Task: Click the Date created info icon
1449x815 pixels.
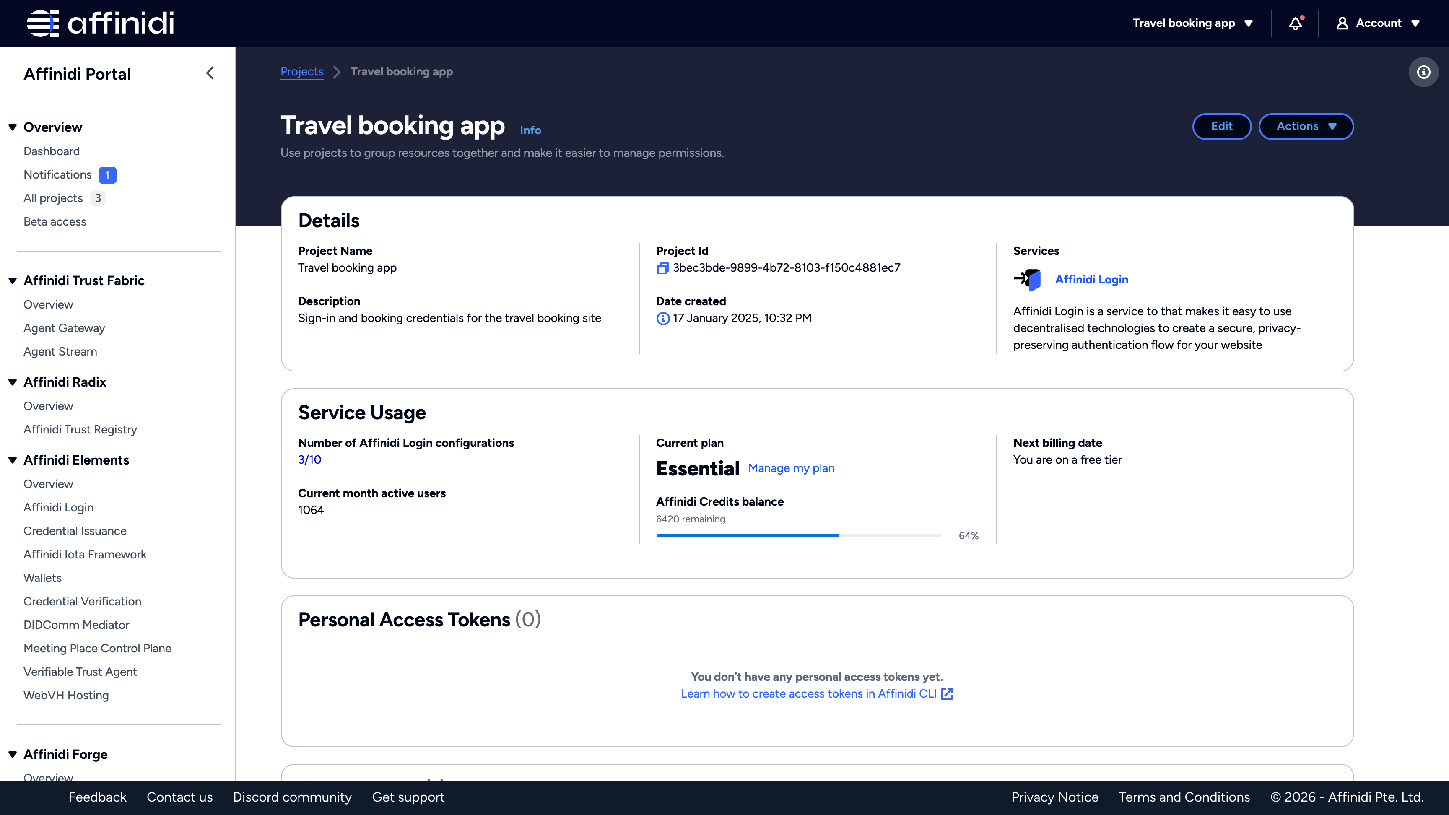Action: coord(662,318)
